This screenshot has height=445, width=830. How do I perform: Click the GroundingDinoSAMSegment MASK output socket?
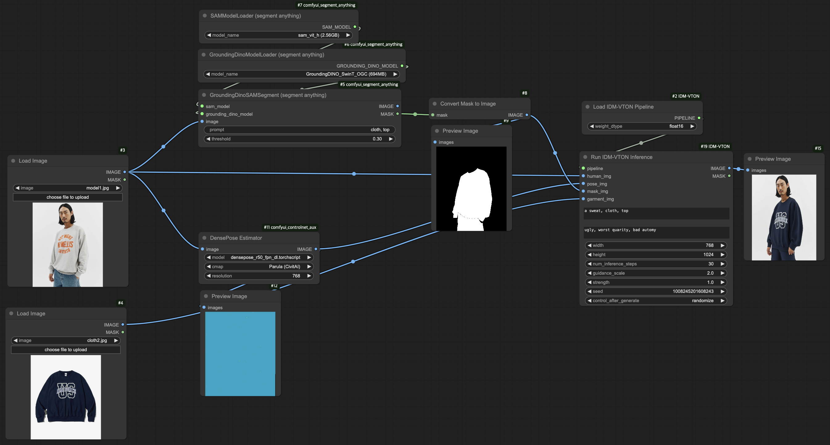(x=397, y=114)
